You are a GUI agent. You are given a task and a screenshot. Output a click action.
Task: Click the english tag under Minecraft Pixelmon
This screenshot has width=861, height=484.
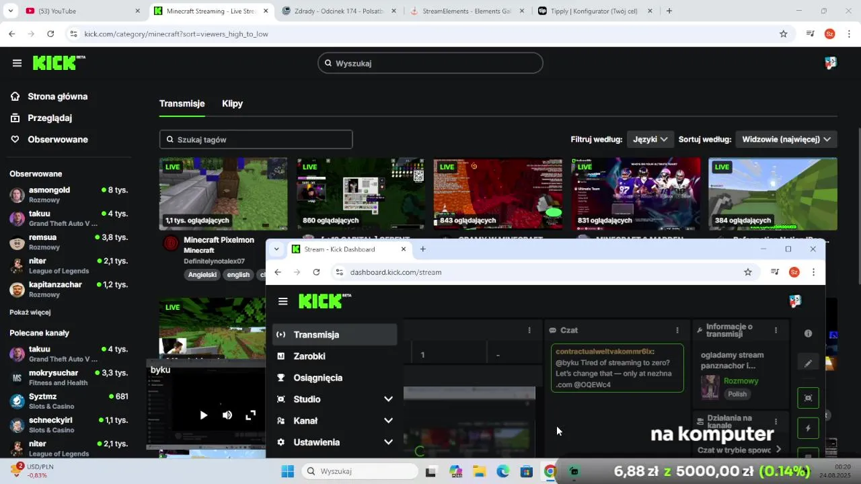coord(238,274)
